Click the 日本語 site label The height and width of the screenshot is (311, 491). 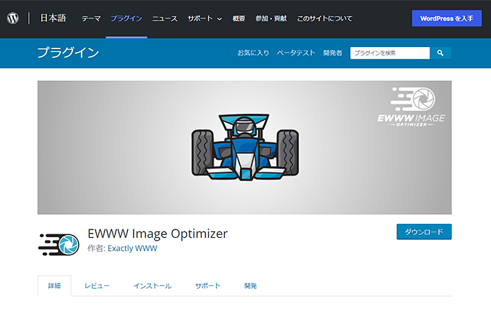click(53, 18)
